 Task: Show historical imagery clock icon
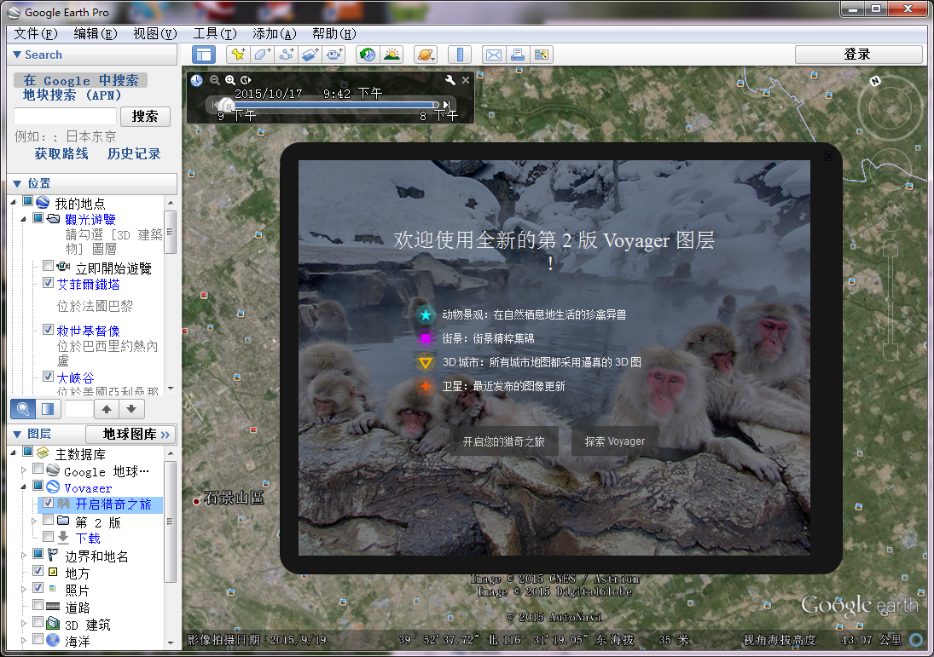tap(368, 55)
